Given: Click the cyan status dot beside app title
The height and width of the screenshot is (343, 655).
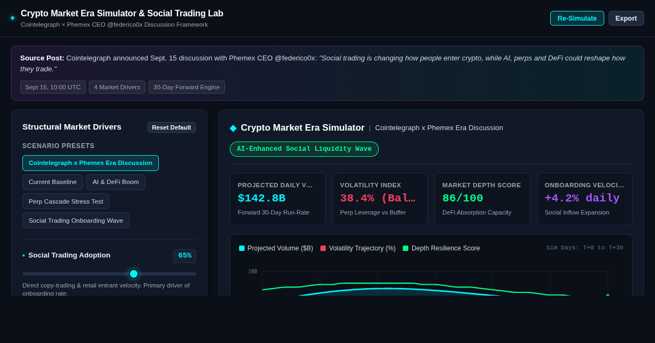Looking at the screenshot, I should (13, 18).
